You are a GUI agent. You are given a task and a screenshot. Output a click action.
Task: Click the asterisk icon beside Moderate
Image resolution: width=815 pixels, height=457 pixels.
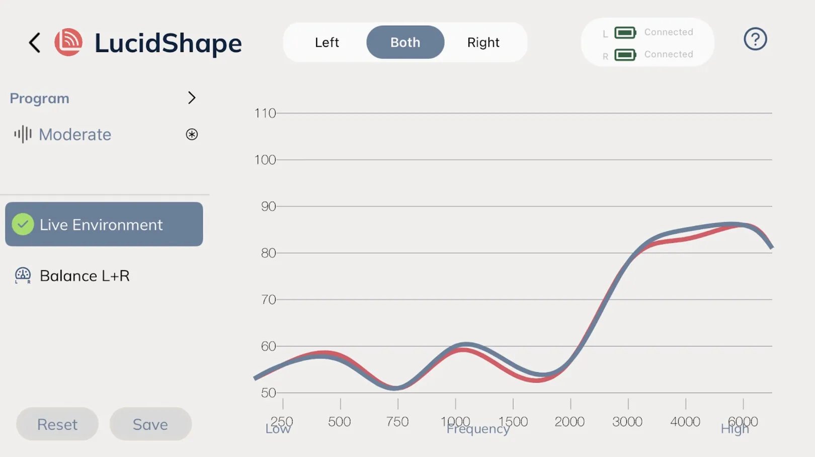pyautogui.click(x=192, y=134)
